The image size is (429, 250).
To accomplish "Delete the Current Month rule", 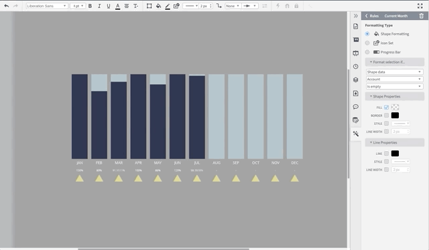I will (x=422, y=16).
